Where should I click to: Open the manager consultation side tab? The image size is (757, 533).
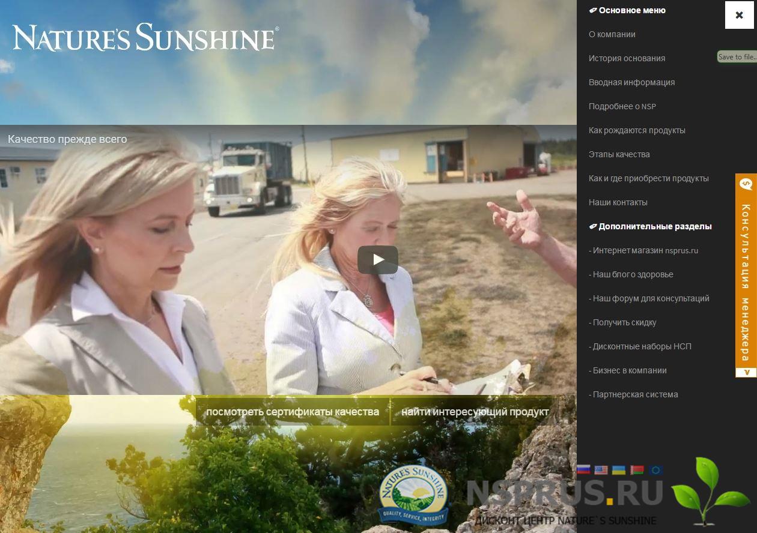(746, 276)
